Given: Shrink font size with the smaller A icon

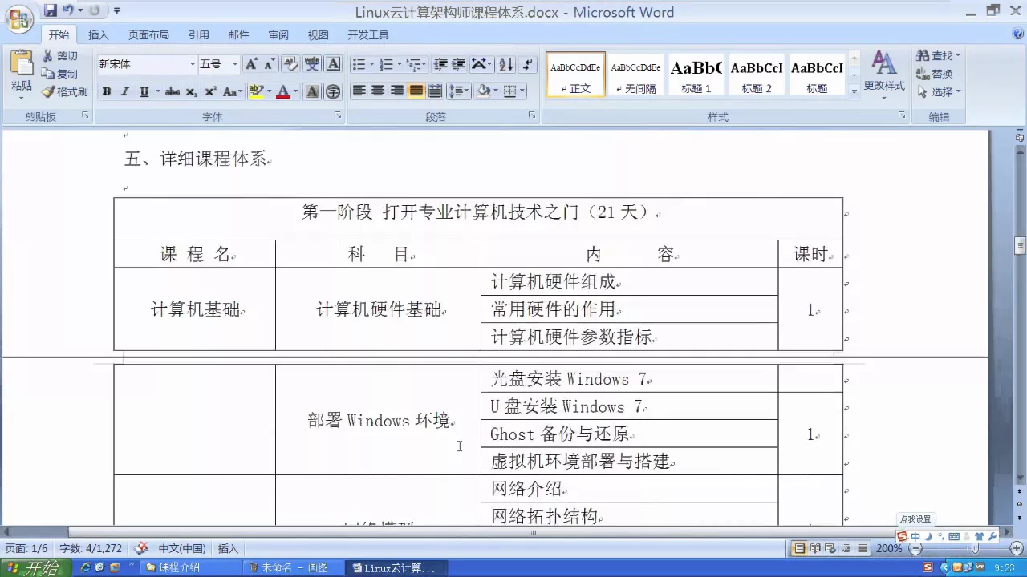Looking at the screenshot, I should [x=270, y=64].
